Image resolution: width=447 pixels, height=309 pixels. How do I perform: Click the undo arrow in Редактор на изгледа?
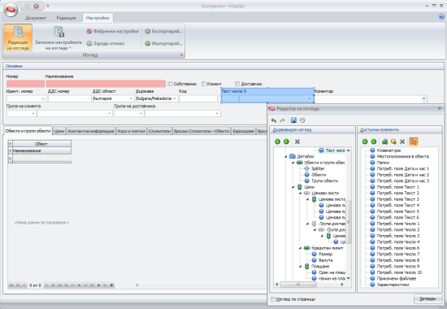[x=274, y=120]
